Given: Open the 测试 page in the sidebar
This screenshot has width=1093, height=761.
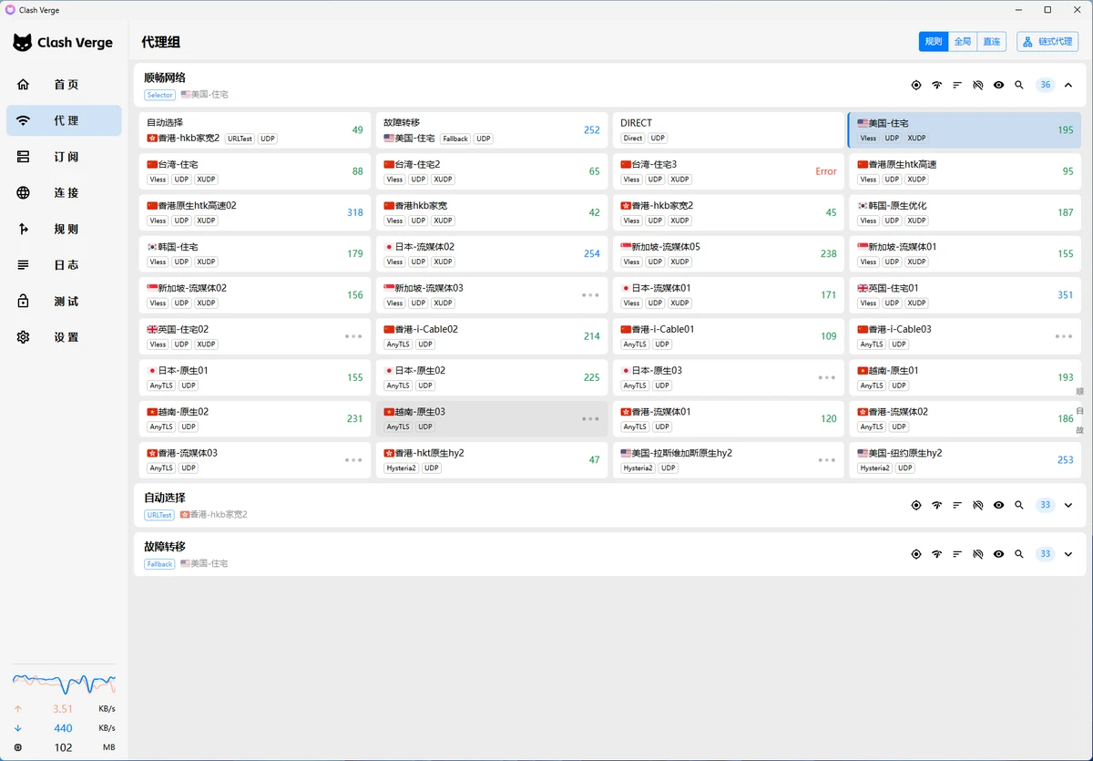Looking at the screenshot, I should click(x=64, y=301).
